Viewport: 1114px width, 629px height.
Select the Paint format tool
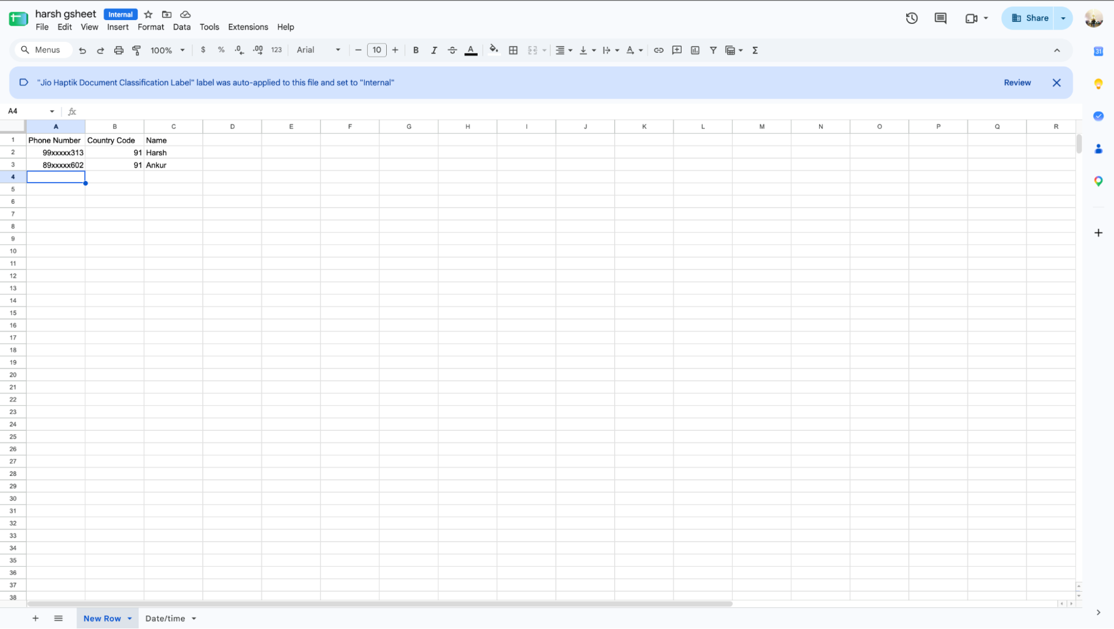[x=137, y=50]
